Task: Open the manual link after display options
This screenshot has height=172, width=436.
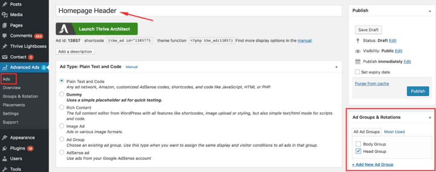Action: pos(304,40)
